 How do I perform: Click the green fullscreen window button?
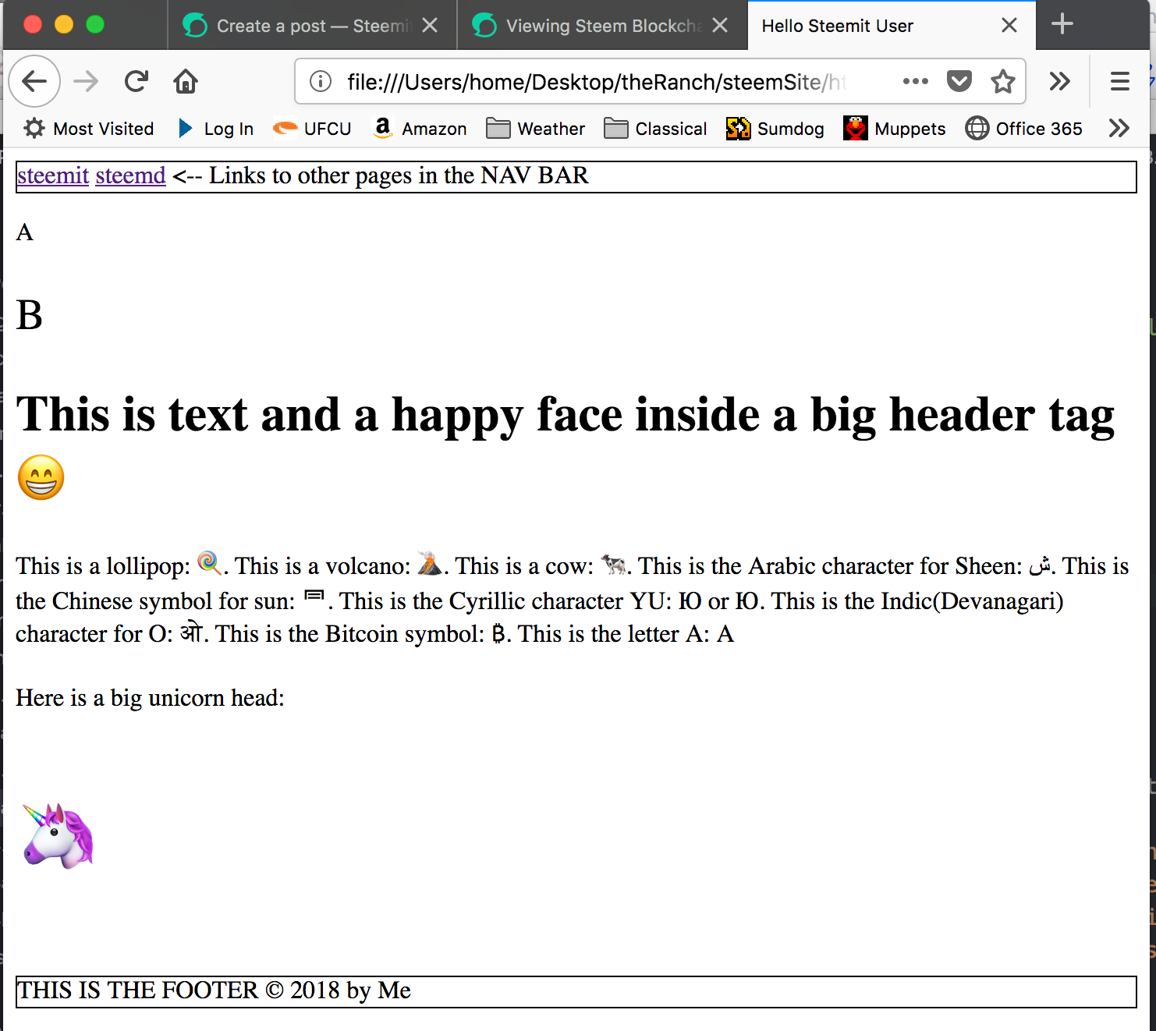[x=95, y=25]
